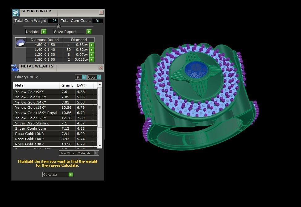Click the 4.50 X 4.50 size cell
The width and height of the screenshot is (301, 207).
tap(45, 45)
